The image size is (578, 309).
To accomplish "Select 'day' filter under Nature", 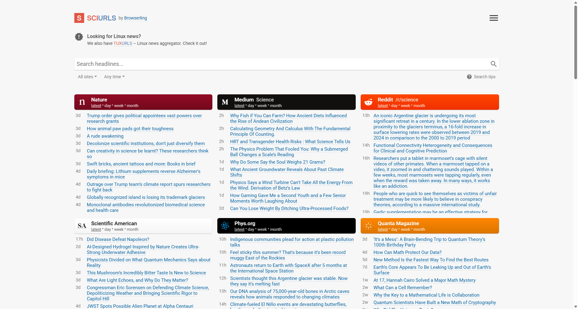I will tap(108, 106).
